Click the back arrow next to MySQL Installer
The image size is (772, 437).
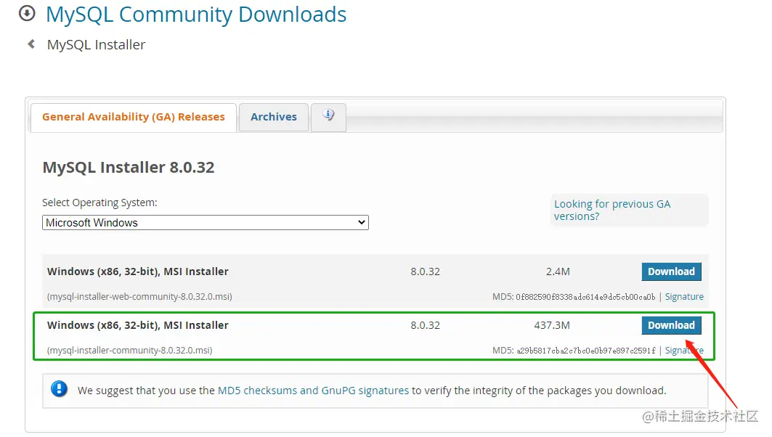(31, 44)
